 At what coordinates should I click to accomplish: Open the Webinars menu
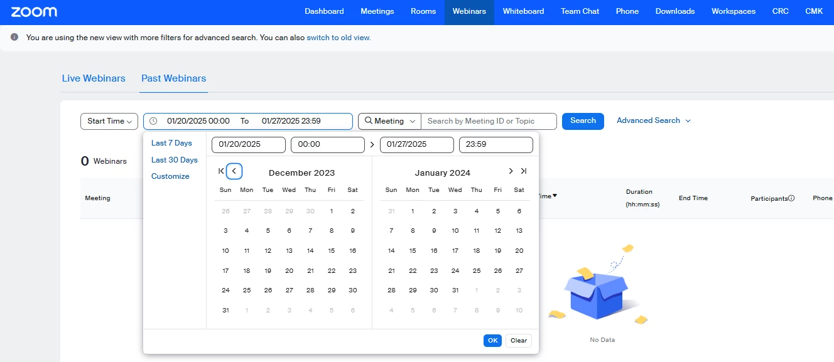click(x=469, y=11)
